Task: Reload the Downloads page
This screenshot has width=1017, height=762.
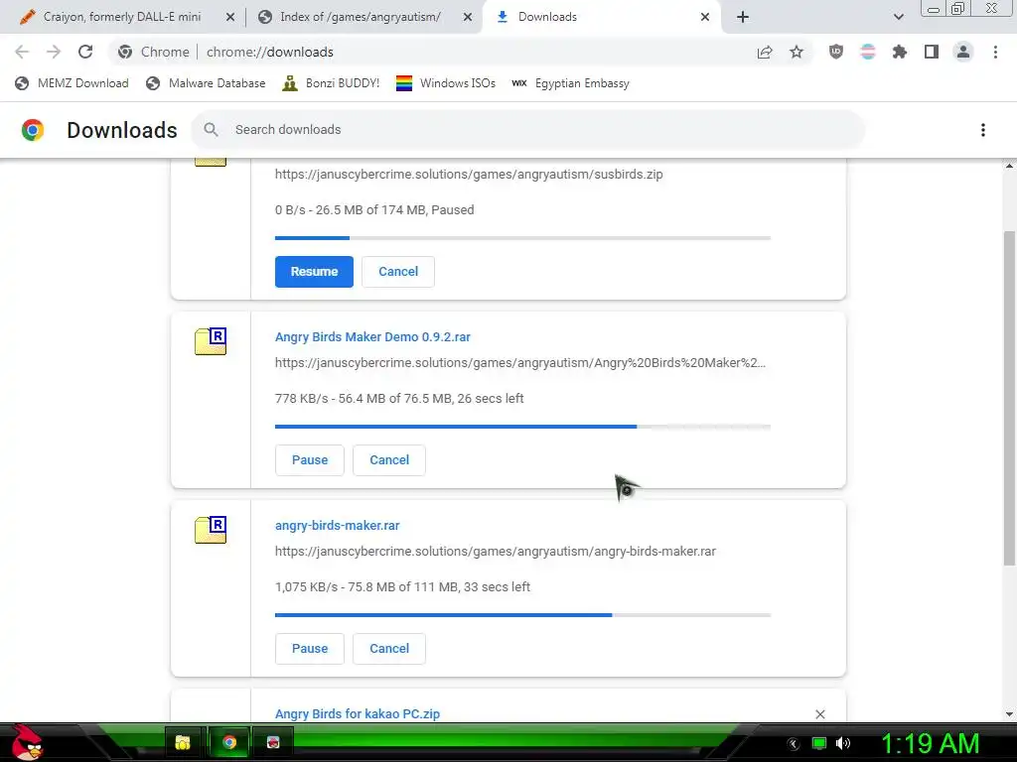Action: (85, 52)
